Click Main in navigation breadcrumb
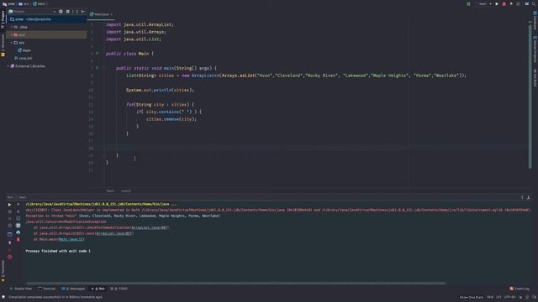This screenshot has height=302, width=538. click(x=40, y=3)
